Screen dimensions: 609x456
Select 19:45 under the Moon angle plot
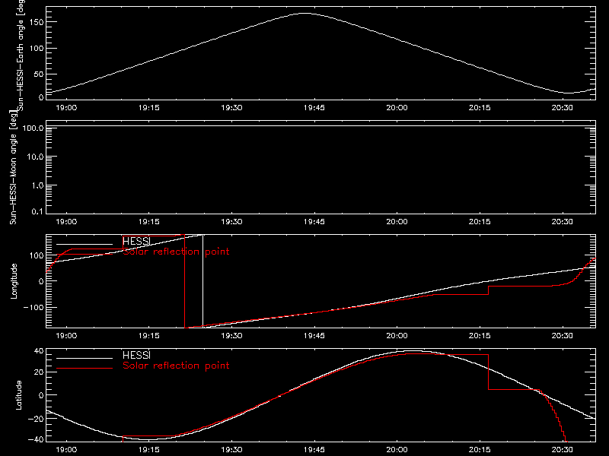[314, 222]
